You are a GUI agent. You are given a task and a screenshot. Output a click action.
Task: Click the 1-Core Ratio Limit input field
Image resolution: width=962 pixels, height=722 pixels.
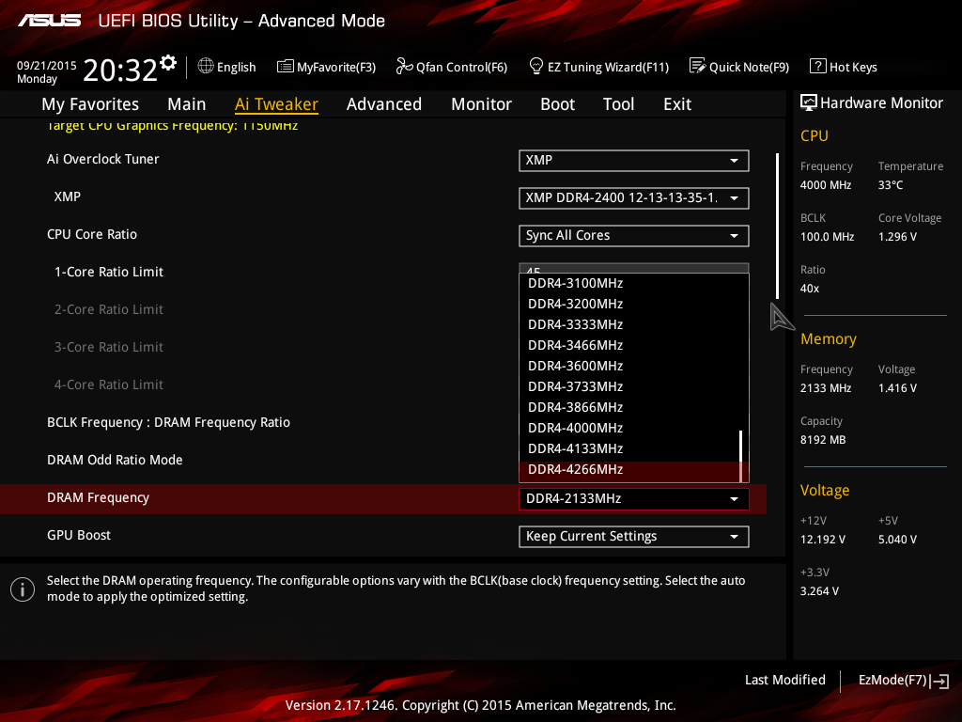(x=634, y=268)
